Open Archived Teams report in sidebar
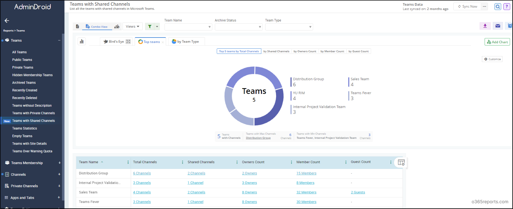Screen dimensions: 513x209 24,83
